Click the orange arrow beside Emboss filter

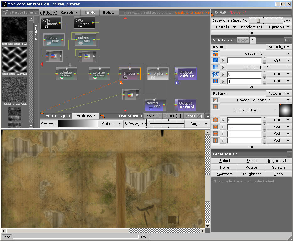[x=103, y=116]
